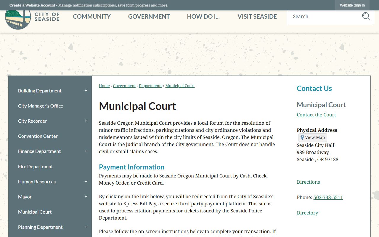Open Planning Department sidebar link

coord(40,227)
